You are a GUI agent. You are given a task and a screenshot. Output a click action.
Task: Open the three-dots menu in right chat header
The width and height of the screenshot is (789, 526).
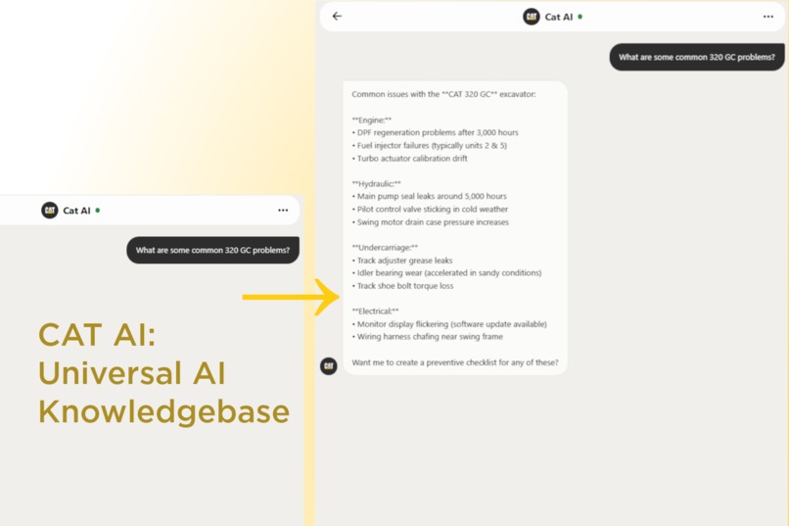767,17
